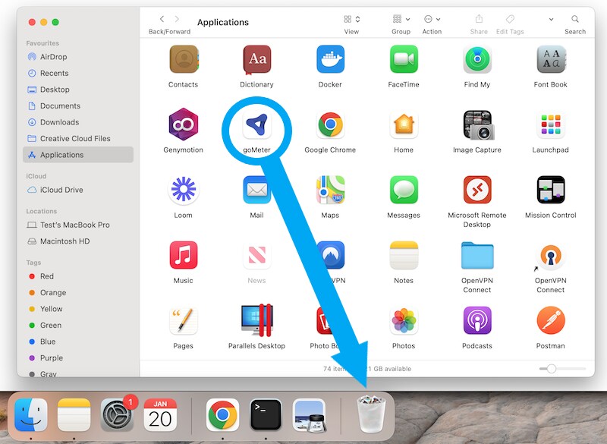Open the Dictionary app icon
607x444 pixels.
[256, 59]
